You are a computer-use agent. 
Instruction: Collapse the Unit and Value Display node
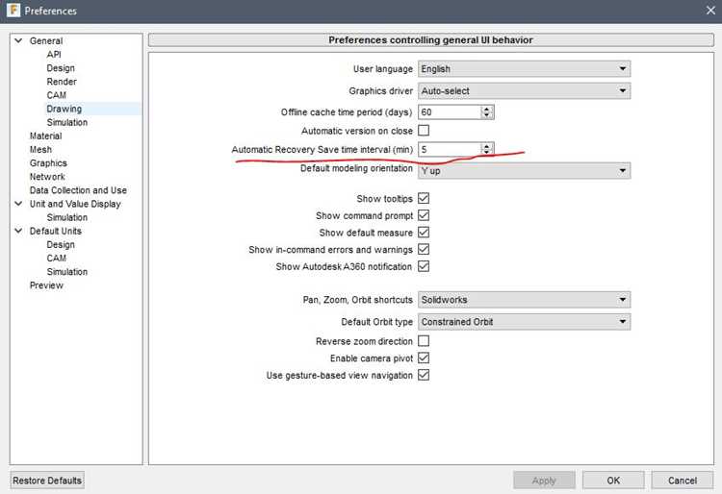point(18,204)
